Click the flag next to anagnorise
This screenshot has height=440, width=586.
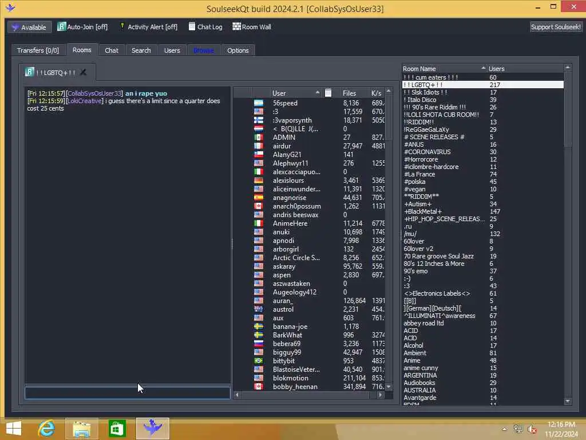tap(259, 198)
